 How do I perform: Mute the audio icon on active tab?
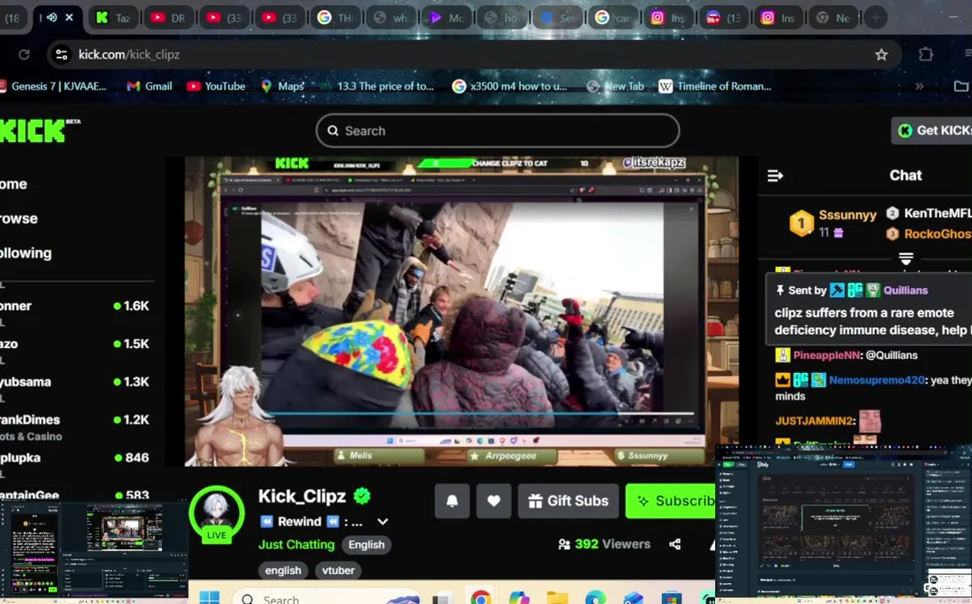pos(52,18)
